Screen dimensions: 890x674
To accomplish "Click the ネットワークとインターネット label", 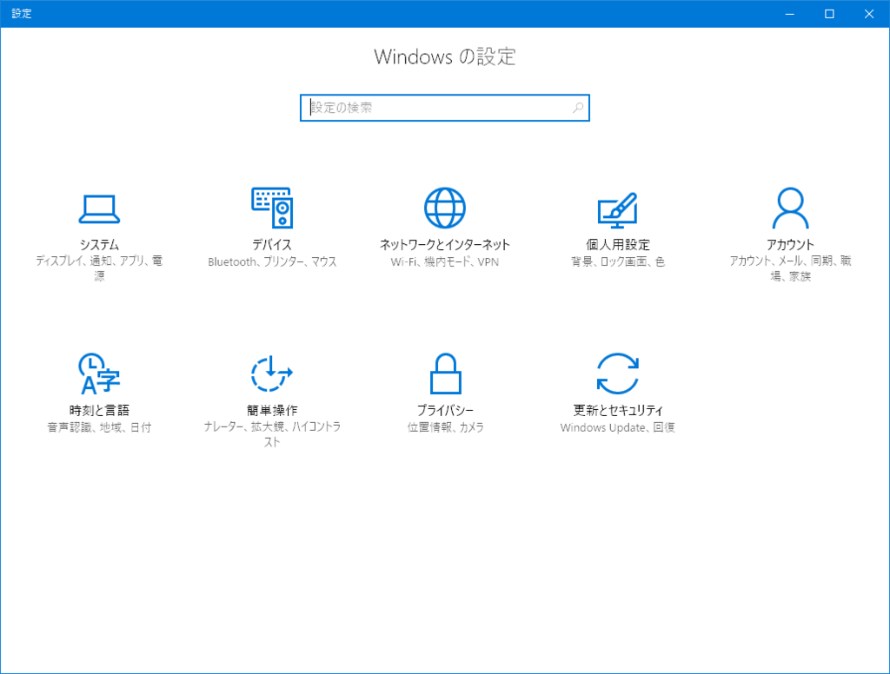I will pos(445,245).
